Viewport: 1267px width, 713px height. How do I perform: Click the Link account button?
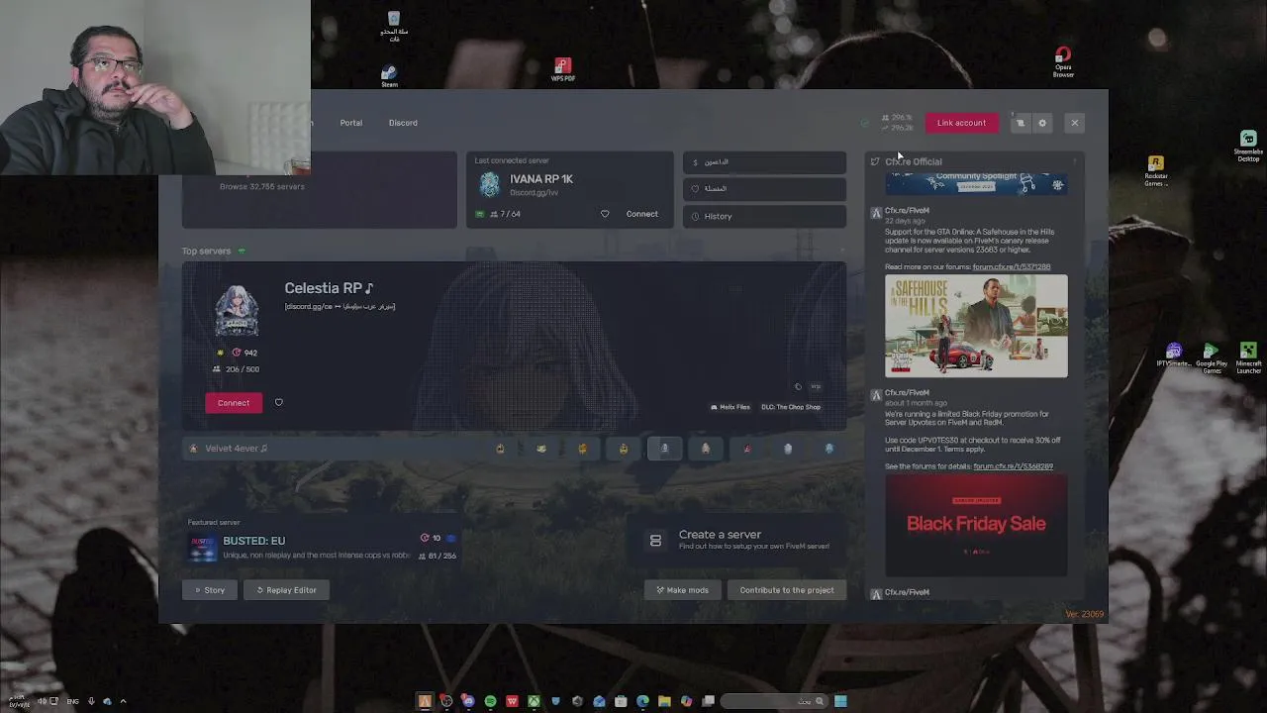click(x=961, y=123)
